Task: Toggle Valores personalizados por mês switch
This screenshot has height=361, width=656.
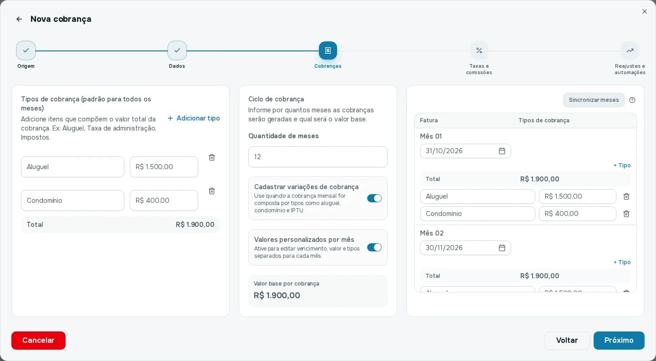Action: point(374,247)
